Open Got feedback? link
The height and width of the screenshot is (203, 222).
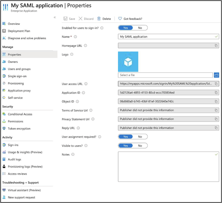[x=130, y=19]
